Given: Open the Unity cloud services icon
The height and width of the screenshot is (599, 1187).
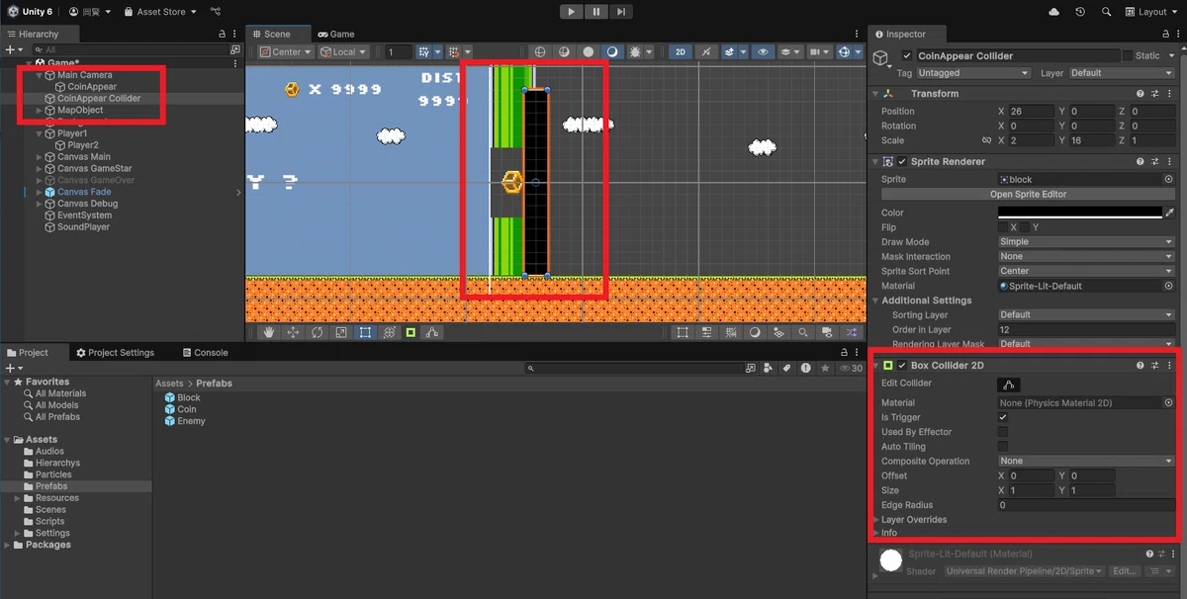Looking at the screenshot, I should 1053,12.
